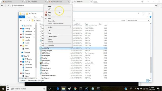
Task: Switch to the Brandans Moodle browser tab
Action: pos(58,2)
